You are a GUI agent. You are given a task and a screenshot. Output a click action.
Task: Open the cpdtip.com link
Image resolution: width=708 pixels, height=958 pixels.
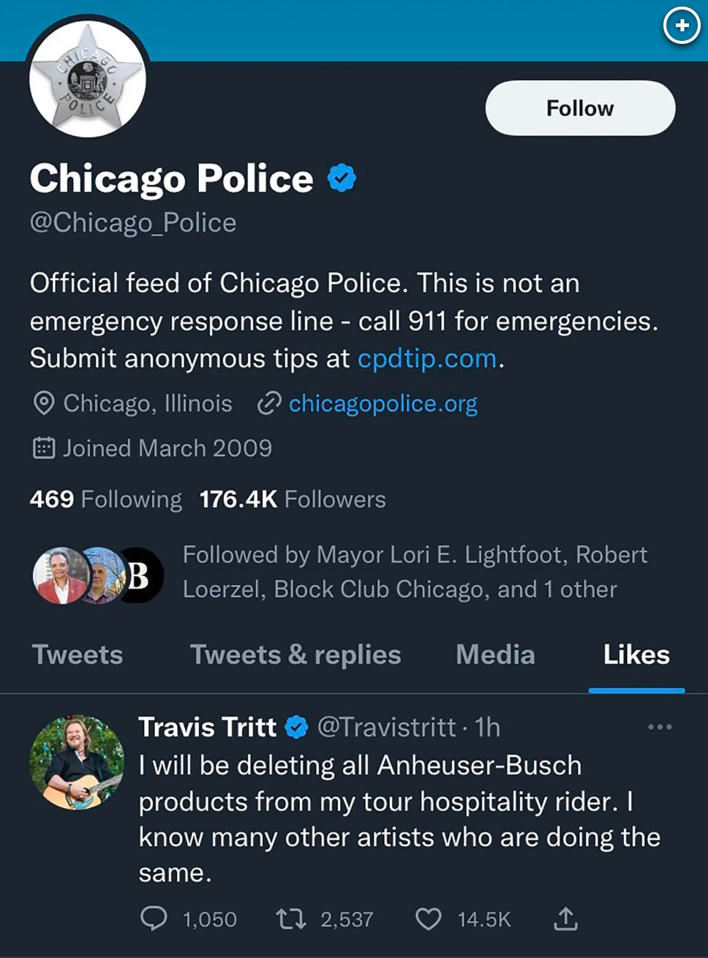click(427, 358)
